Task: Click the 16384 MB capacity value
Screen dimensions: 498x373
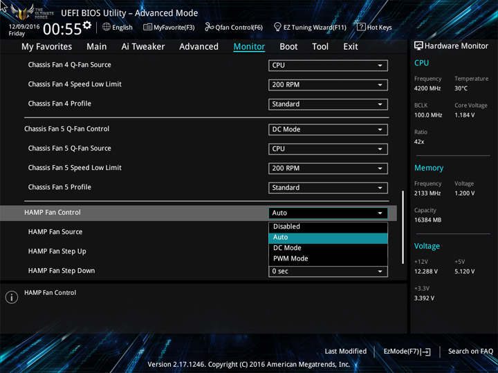Action: click(427, 220)
